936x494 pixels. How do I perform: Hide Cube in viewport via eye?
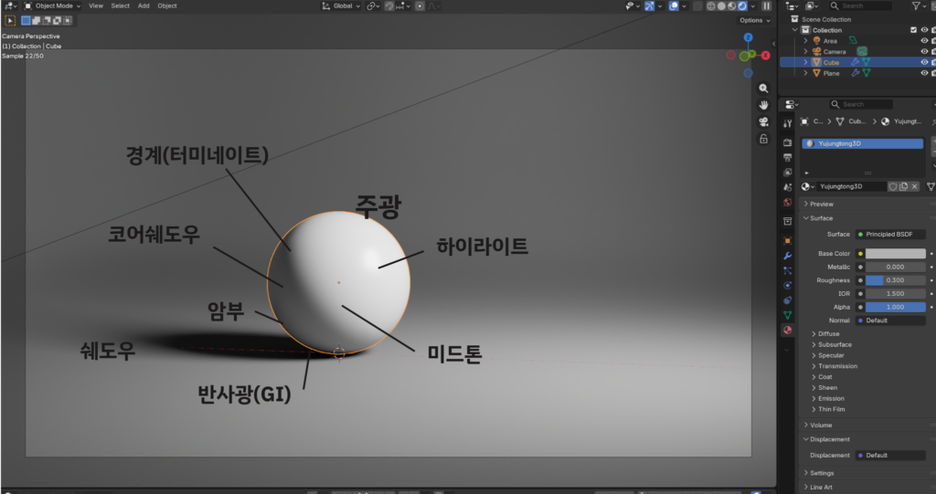pyautogui.click(x=924, y=63)
